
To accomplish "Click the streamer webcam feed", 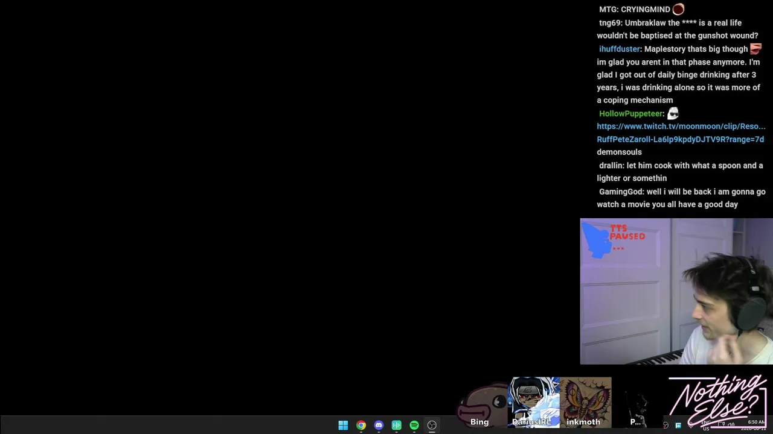I will 676,292.
